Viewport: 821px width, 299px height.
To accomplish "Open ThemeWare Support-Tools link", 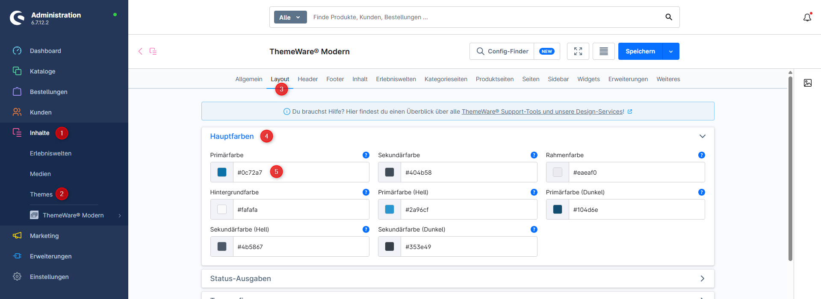I will click(543, 111).
